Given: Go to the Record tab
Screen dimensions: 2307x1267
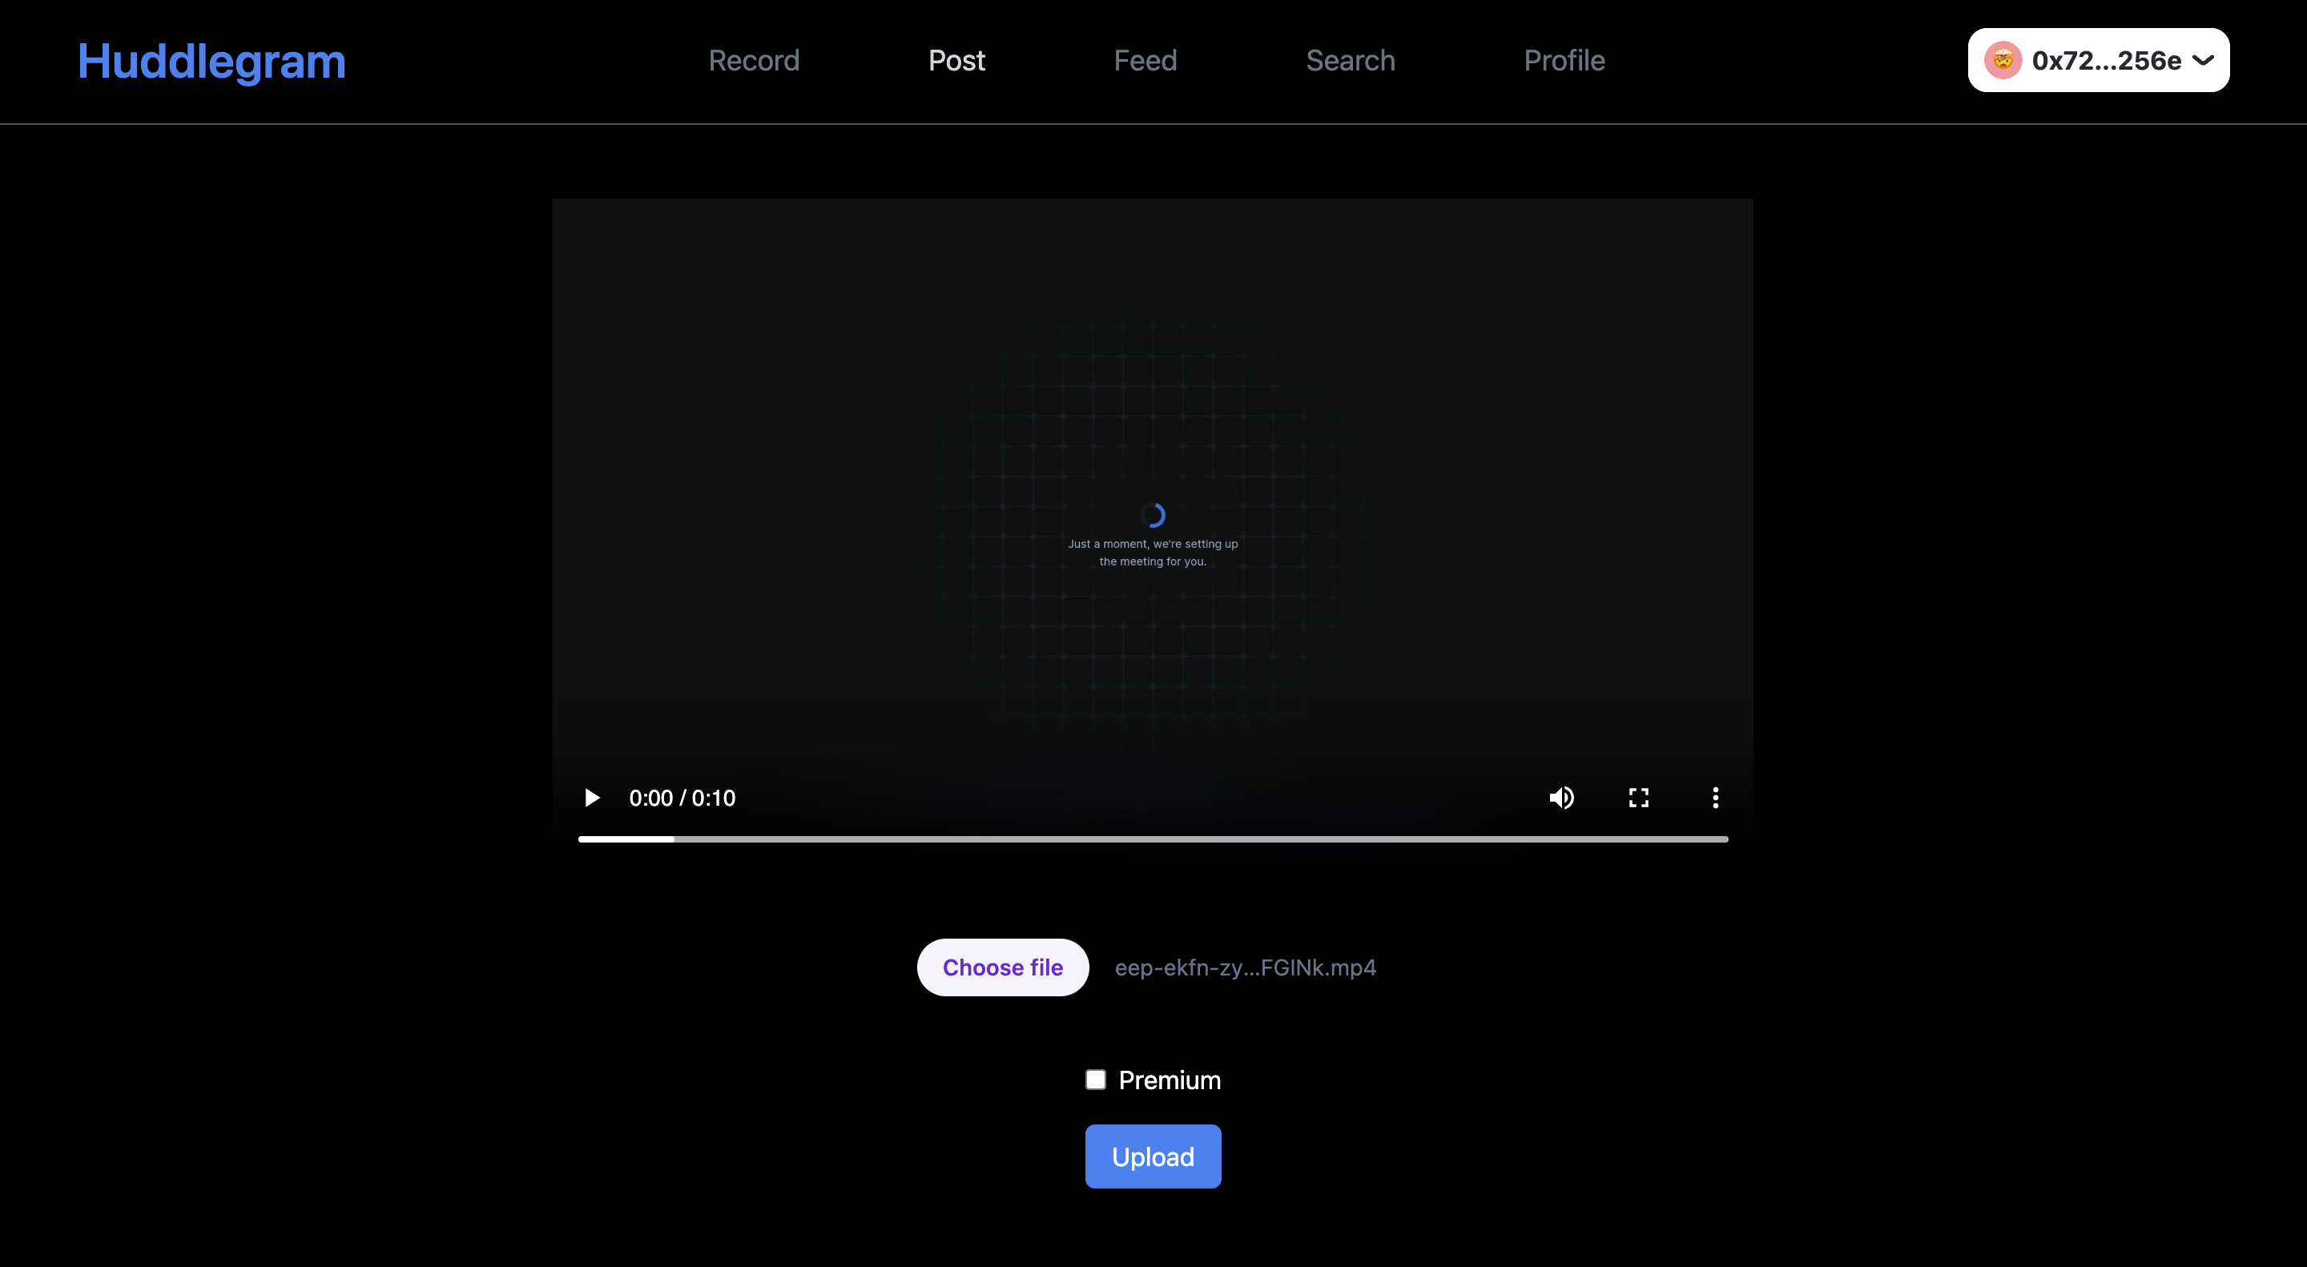Looking at the screenshot, I should coord(753,60).
